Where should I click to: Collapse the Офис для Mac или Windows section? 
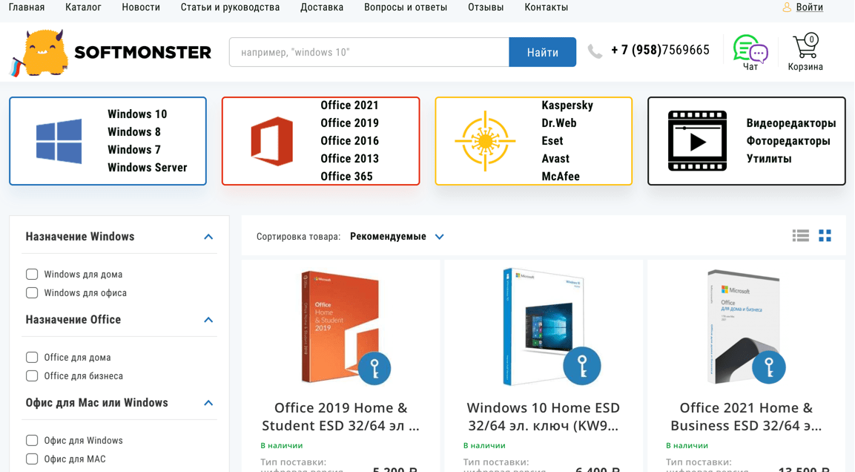tap(208, 403)
